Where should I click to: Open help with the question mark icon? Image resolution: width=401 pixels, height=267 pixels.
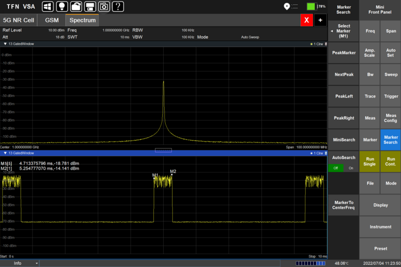118,6
